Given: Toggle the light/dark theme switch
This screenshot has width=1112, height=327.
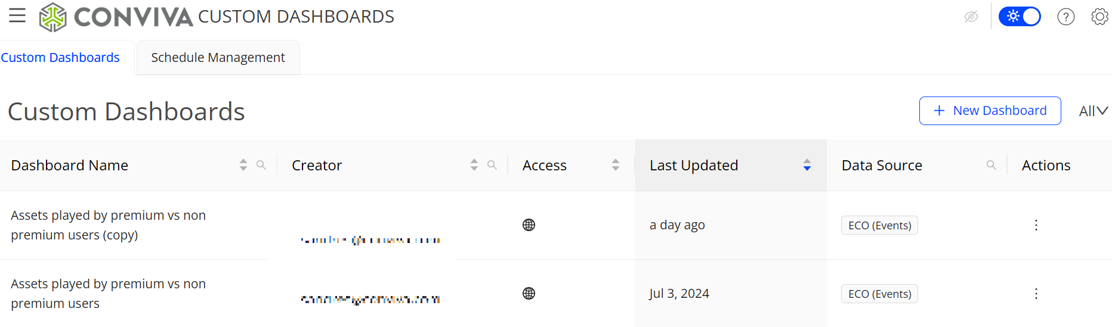Looking at the screenshot, I should pyautogui.click(x=1020, y=17).
